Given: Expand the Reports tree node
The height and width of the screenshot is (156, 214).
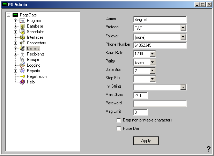Looking at the screenshot, I should [15, 71].
